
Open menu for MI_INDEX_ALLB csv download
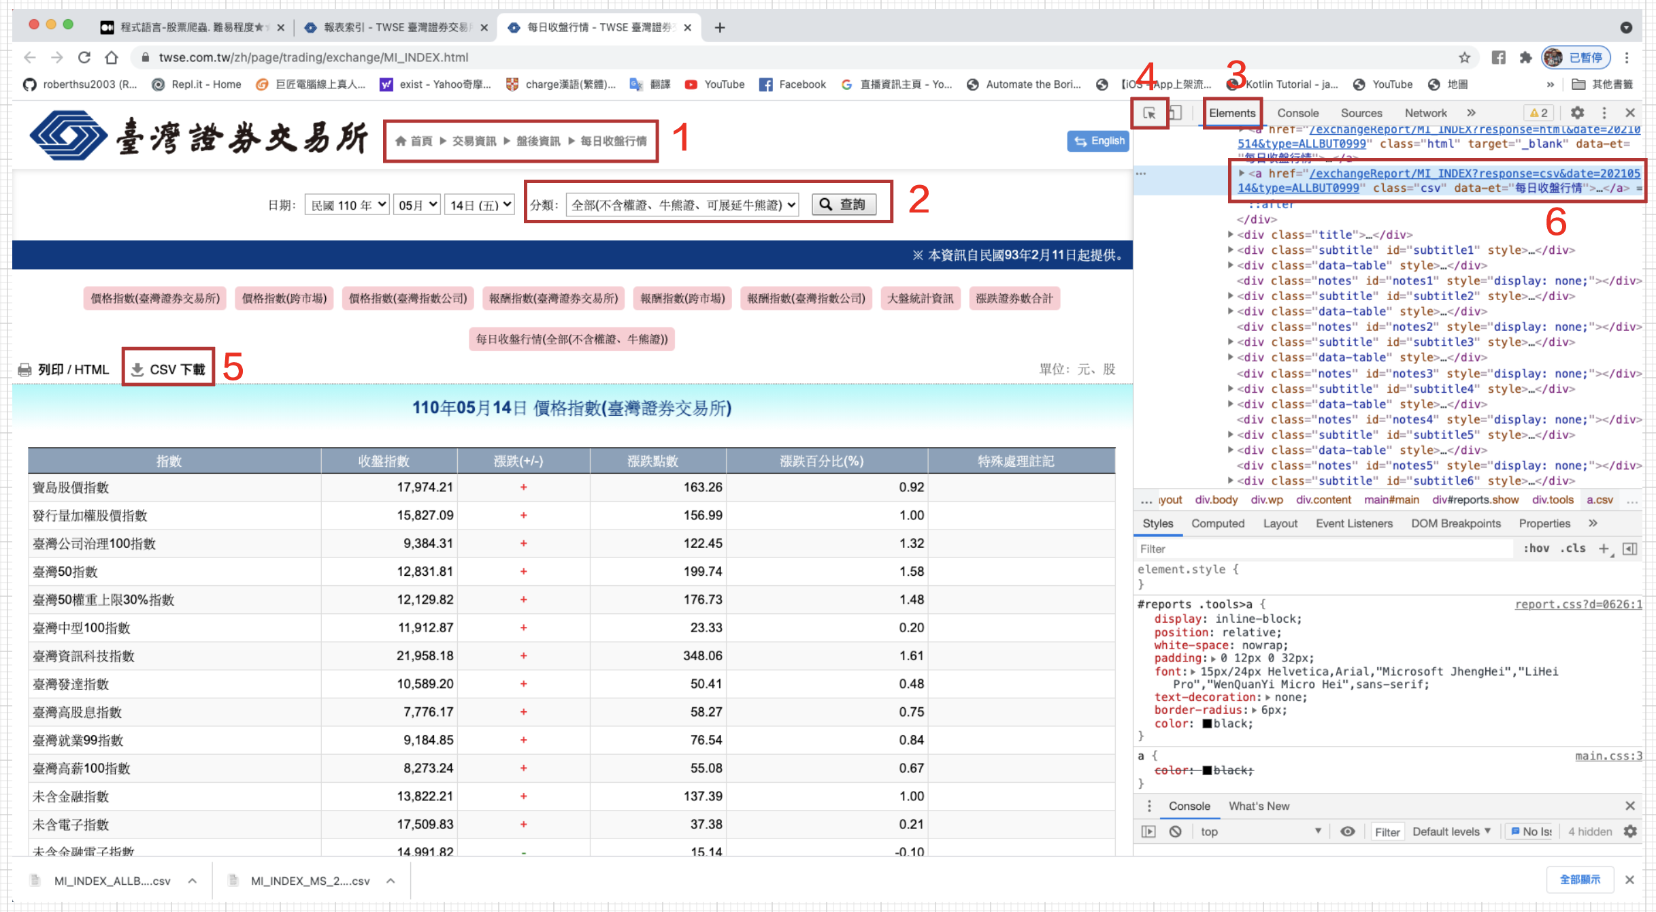(193, 881)
